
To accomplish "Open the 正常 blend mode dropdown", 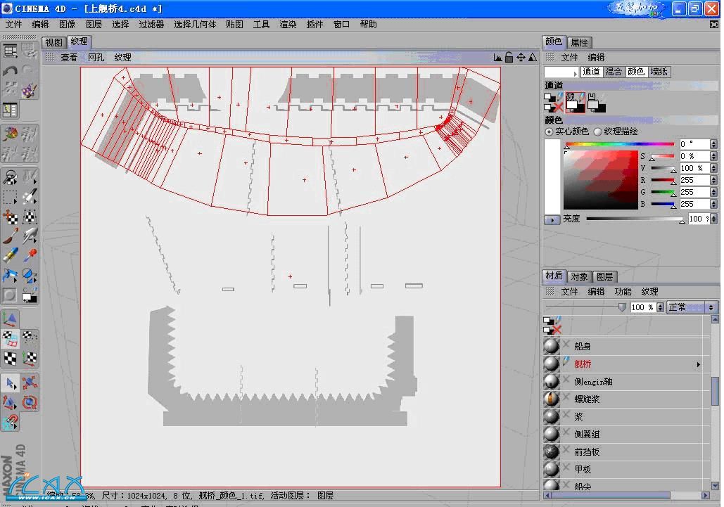I will point(692,307).
